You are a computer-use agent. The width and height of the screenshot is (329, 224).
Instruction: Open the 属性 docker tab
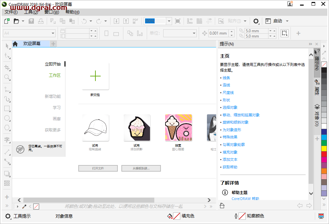(317, 88)
